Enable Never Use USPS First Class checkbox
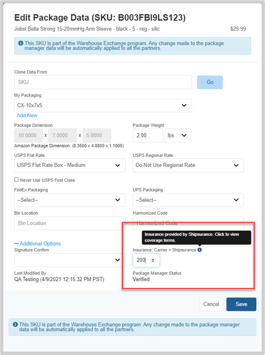Viewport: 265px width, 355px height. click(16, 179)
